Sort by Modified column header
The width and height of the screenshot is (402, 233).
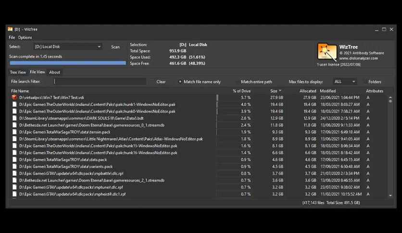tap(327, 91)
